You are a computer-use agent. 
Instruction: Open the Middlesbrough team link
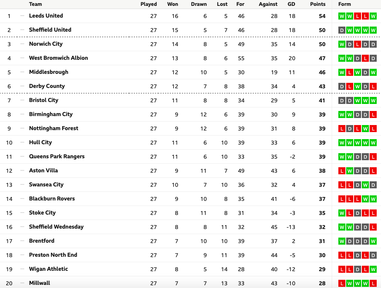(x=49, y=72)
